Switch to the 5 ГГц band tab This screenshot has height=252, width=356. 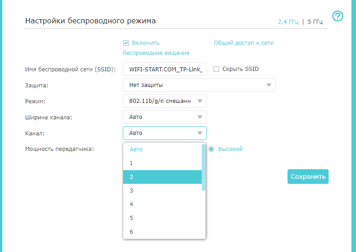click(x=315, y=22)
